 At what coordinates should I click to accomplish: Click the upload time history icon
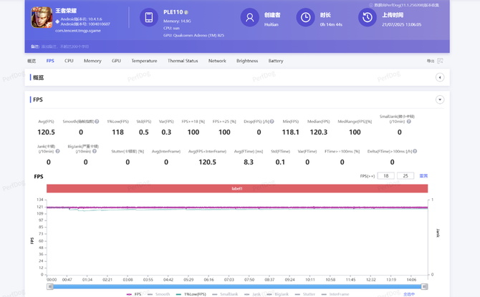coord(368,18)
